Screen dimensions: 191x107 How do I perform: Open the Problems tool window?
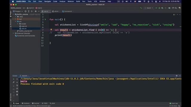click(x=26, y=103)
